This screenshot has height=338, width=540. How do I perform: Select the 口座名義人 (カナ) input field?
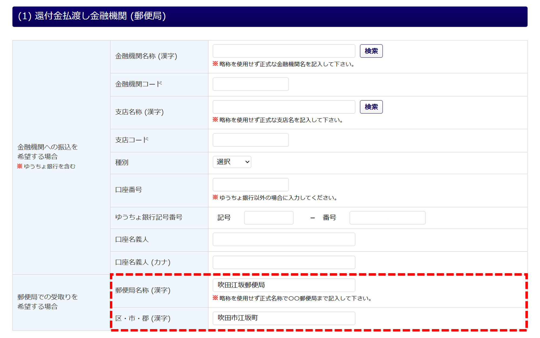pyautogui.click(x=283, y=262)
